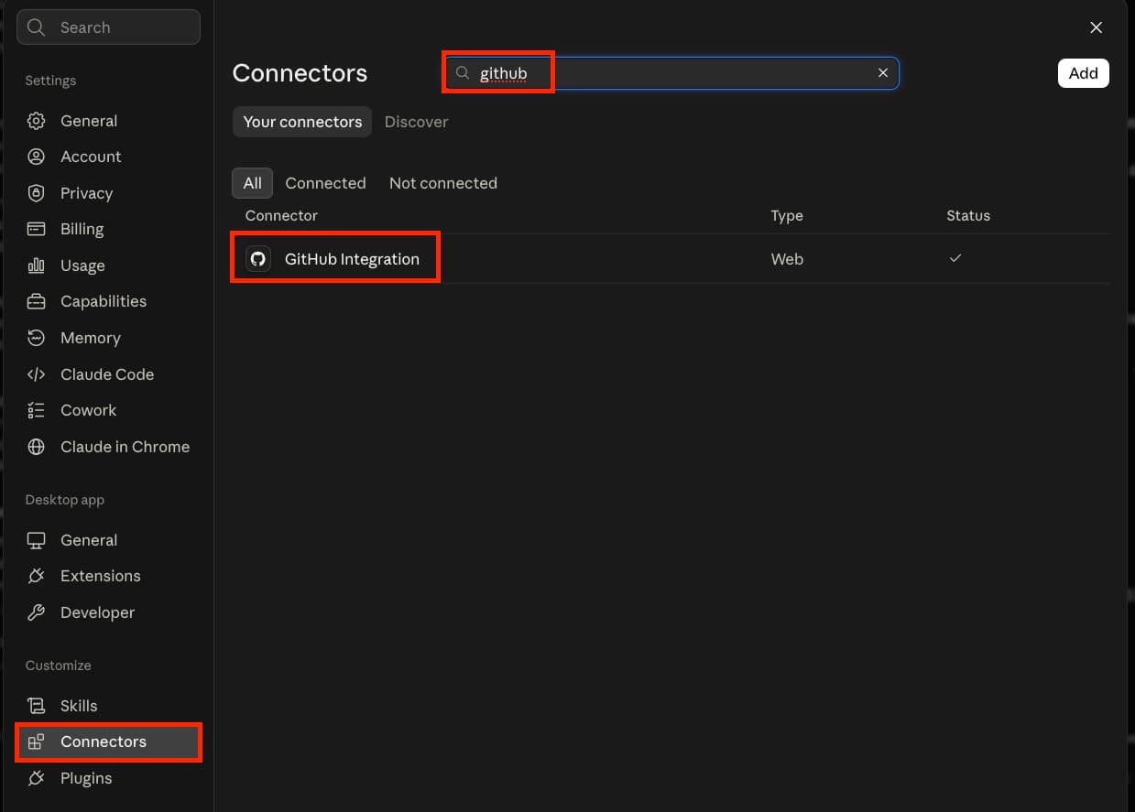Open the Plugins page label

[x=86, y=778]
